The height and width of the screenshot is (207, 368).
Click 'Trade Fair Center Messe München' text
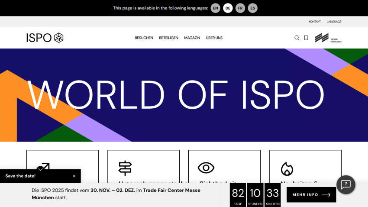click(116, 194)
